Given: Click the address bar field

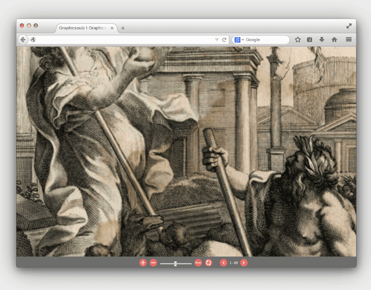Looking at the screenshot, I should pyautogui.click(x=124, y=40).
